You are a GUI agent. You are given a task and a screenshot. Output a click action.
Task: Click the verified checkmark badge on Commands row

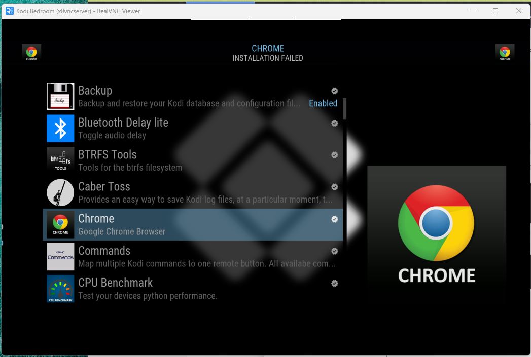click(335, 251)
